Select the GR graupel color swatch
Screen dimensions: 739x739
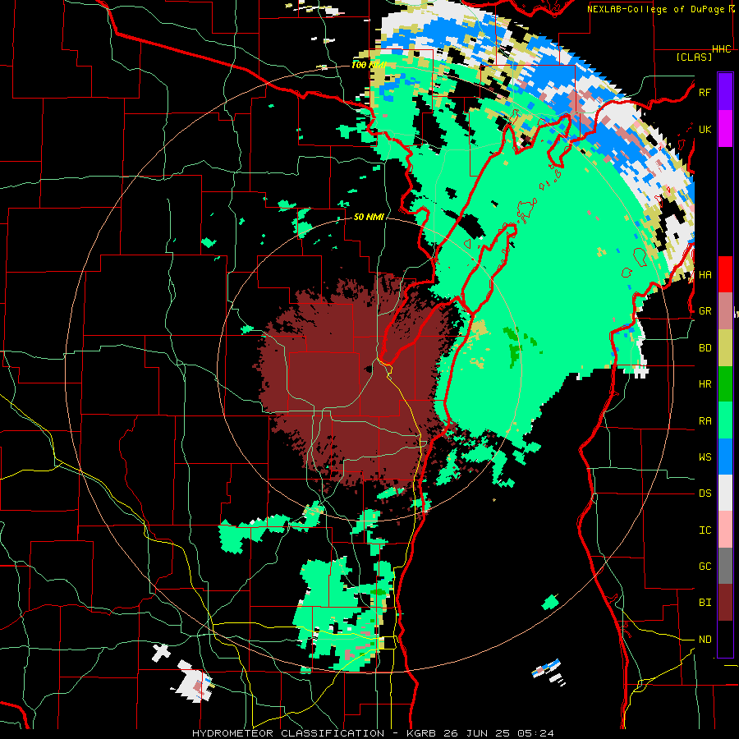725,311
